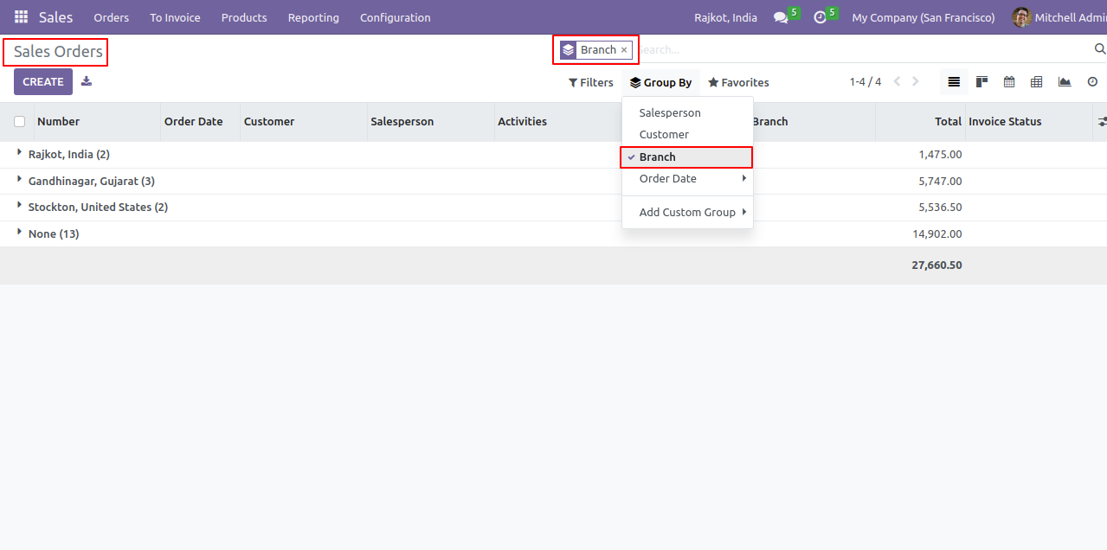1107x550 pixels.
Task: Click the search magnifier icon
Action: pyautogui.click(x=1100, y=49)
